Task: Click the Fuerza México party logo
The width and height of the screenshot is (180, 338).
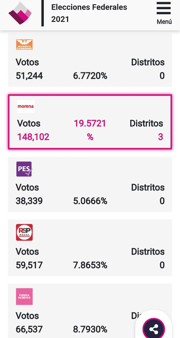Action: (x=24, y=297)
